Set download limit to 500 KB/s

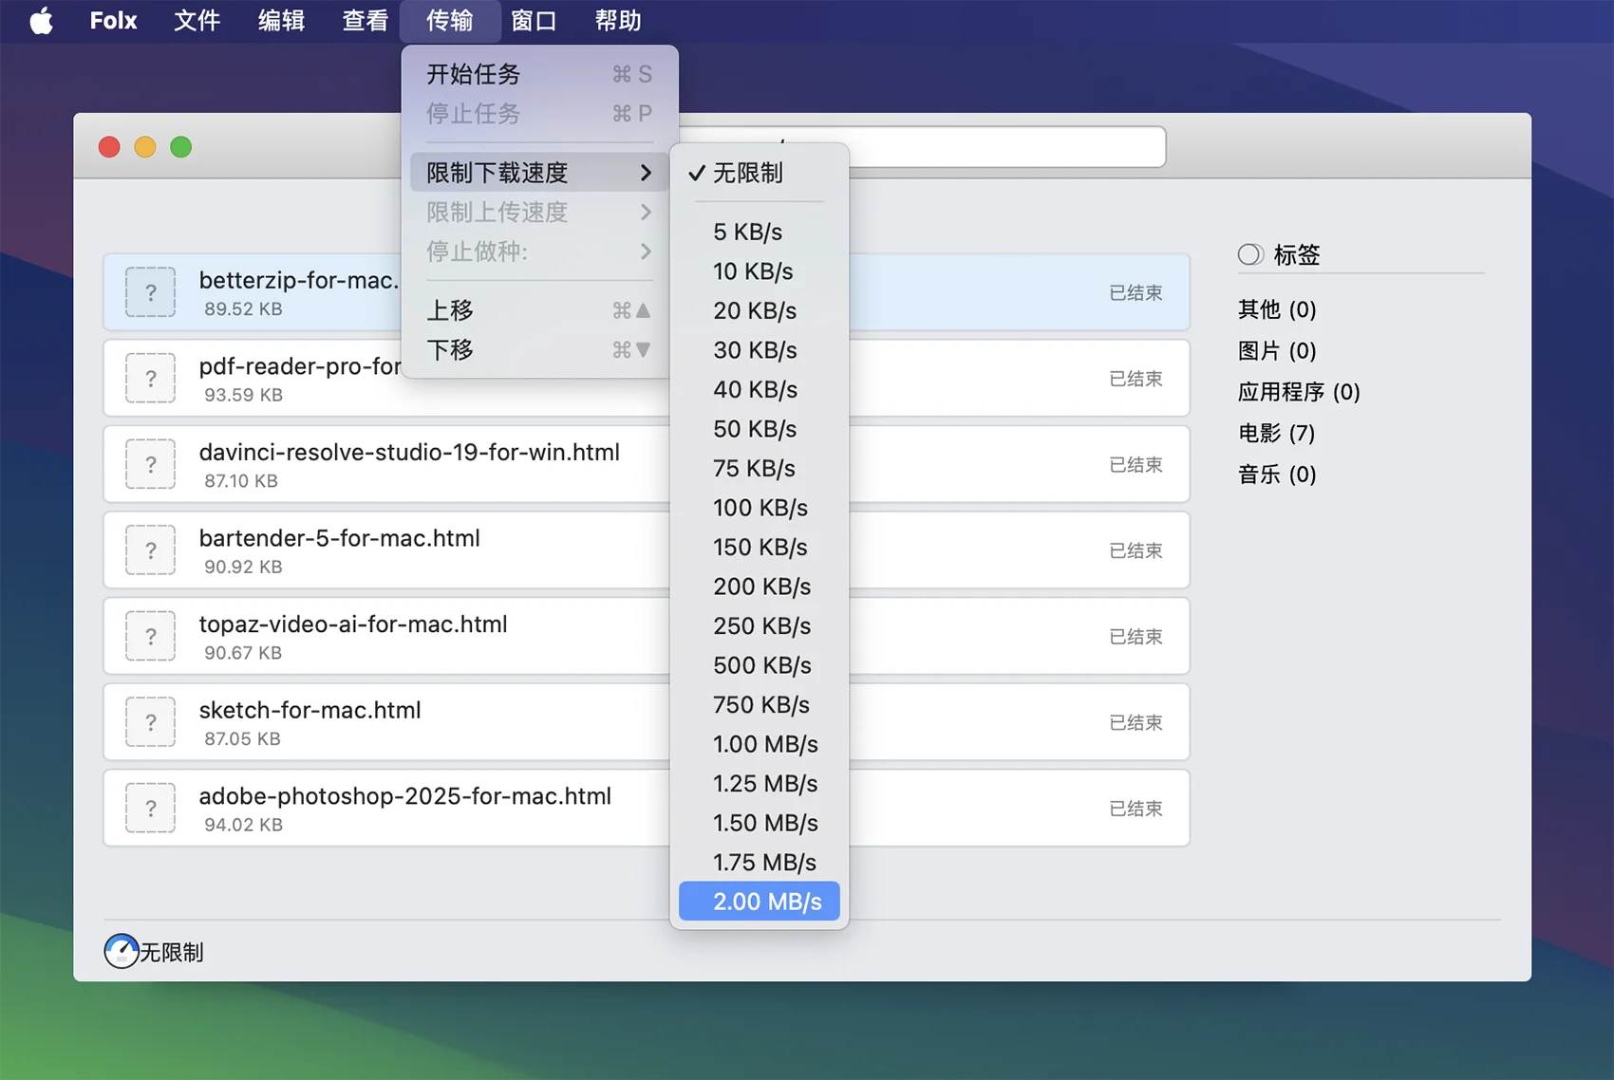[x=760, y=665]
